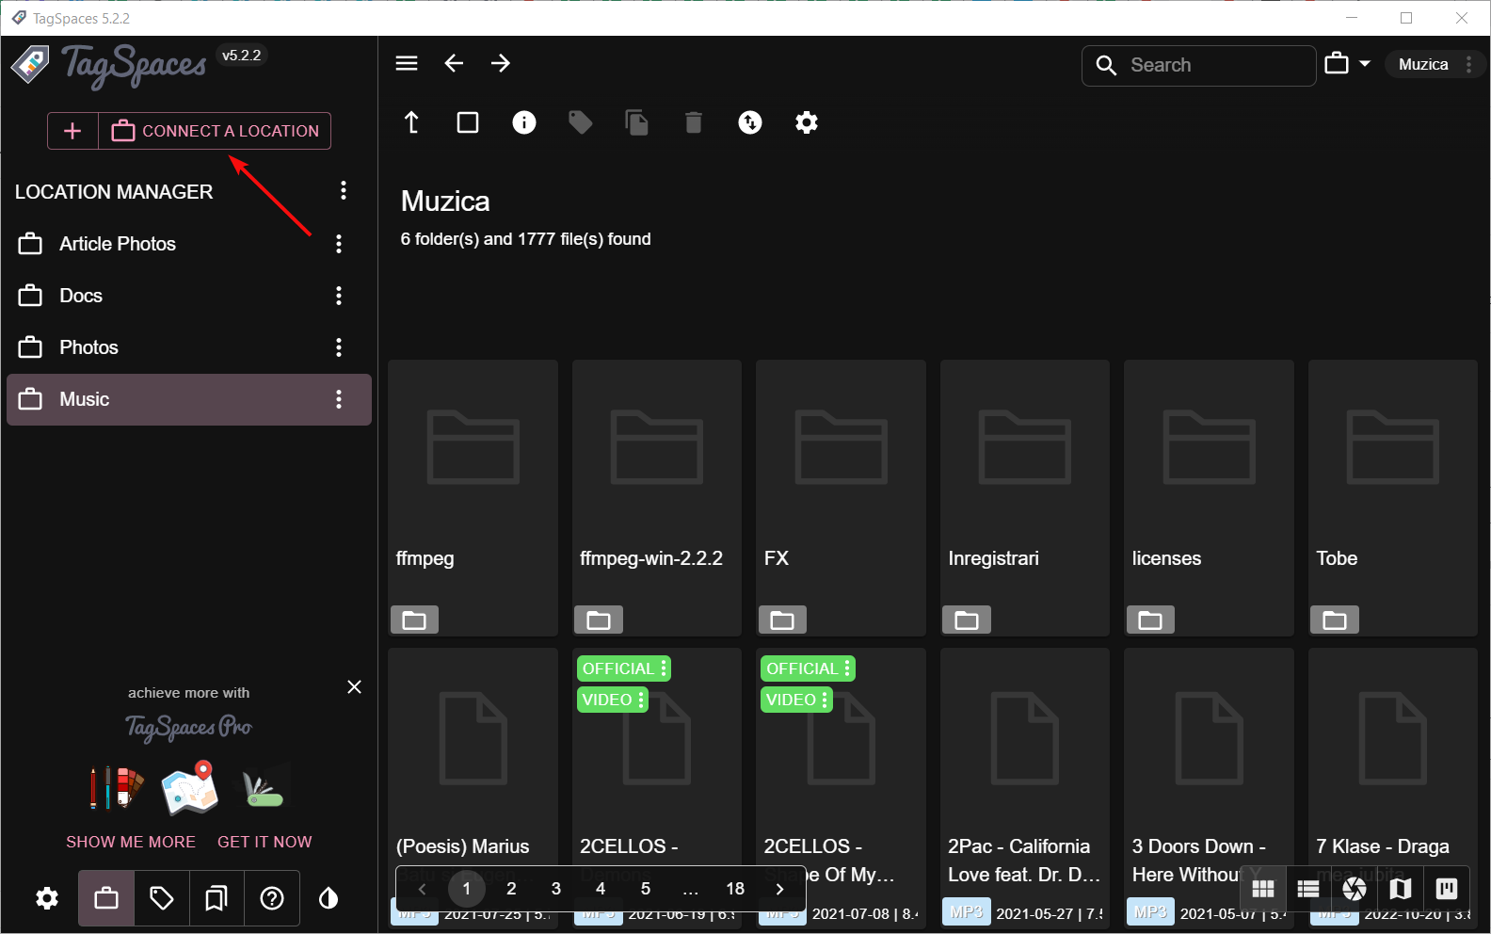Go forward with the right arrow
Image resolution: width=1491 pixels, height=934 pixels.
(501, 63)
